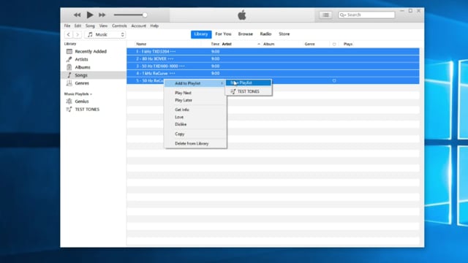Toggle Artist column sort direction arrow
The image size is (468, 263).
[258, 44]
